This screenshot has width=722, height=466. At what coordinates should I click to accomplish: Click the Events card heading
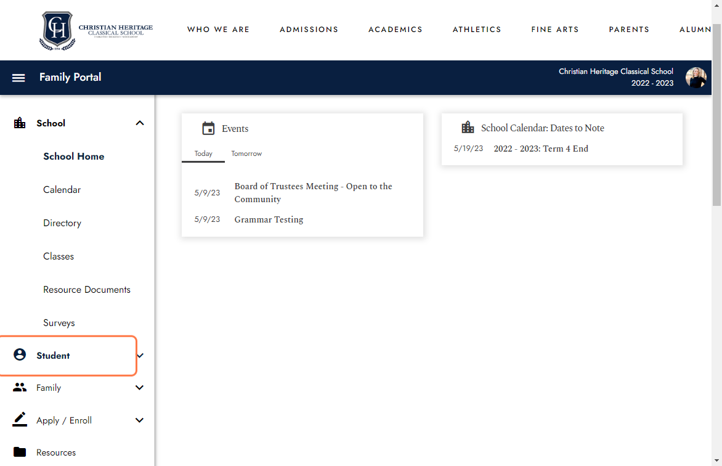[235, 129]
